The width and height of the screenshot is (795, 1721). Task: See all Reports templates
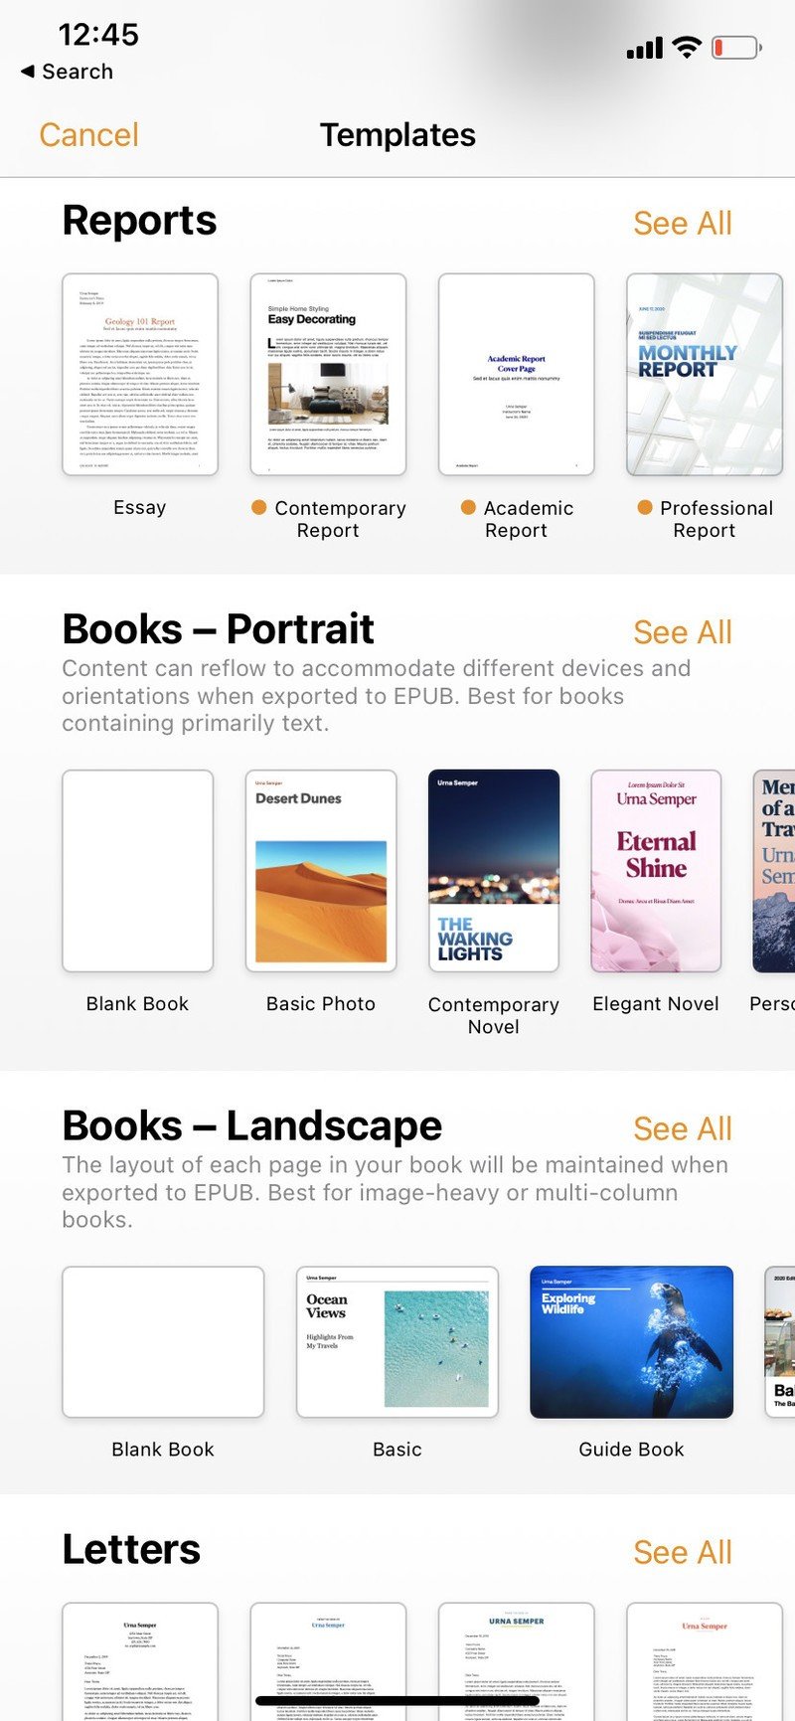pyautogui.click(x=683, y=224)
